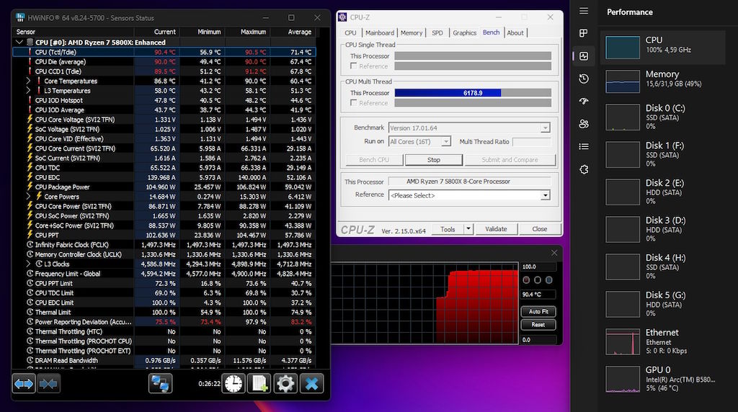Image resolution: width=738 pixels, height=412 pixels.
Task: Open Services icon in Task Manager sidebar
Action: (584, 169)
